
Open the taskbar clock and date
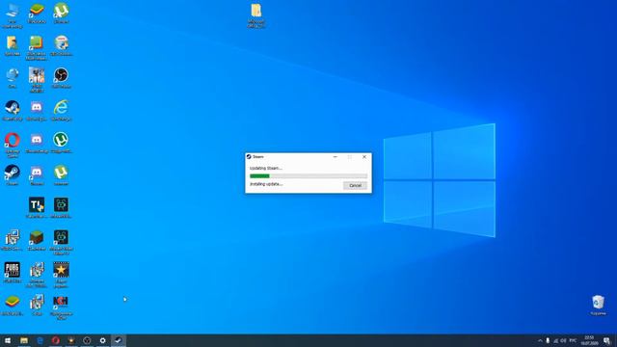[589, 340]
